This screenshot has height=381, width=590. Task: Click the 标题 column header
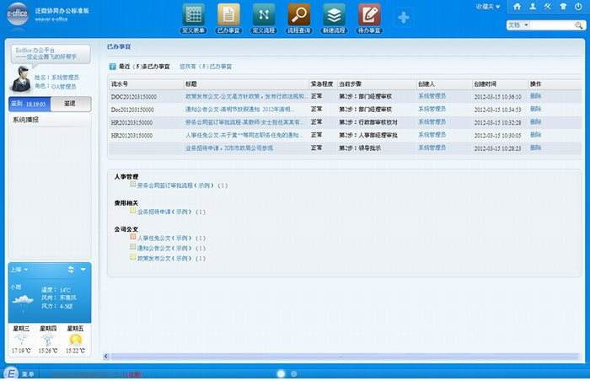pyautogui.click(x=191, y=84)
